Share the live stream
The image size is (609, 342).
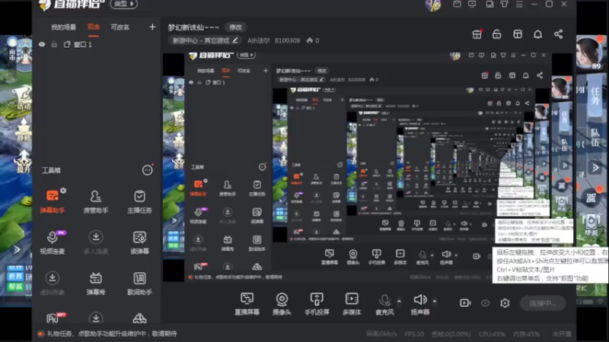coord(558,34)
